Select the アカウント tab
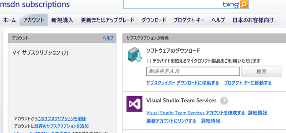 click(x=34, y=20)
